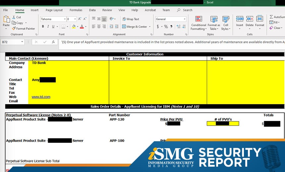The image size is (285, 172).
Task: Decrease font size with the smaller A icon
Action: tap(85, 19)
